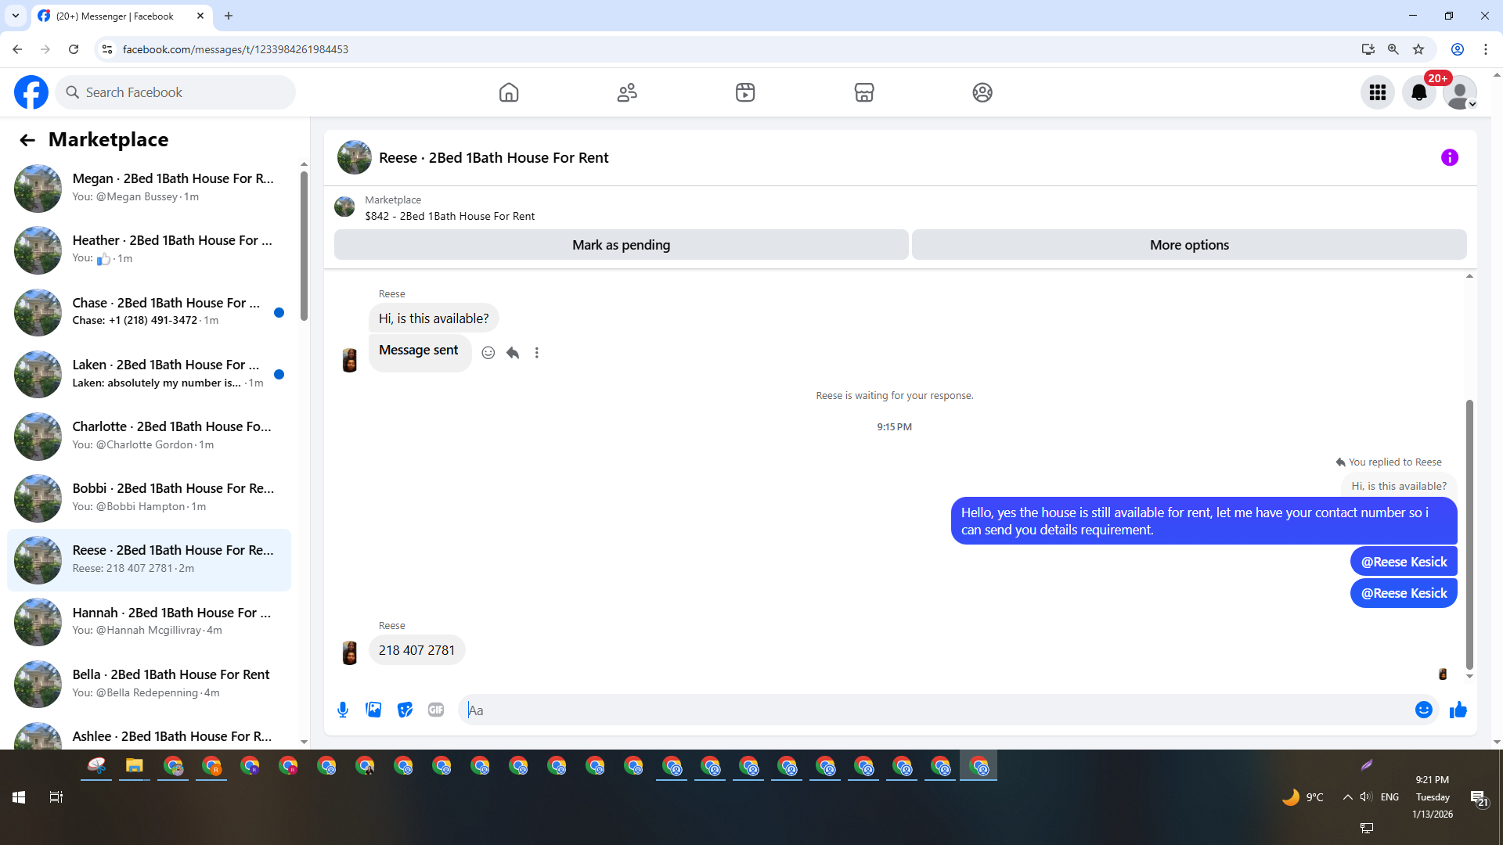React to 'Message sent' with emoji

488,353
